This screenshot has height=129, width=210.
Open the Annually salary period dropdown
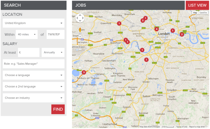click(53, 52)
